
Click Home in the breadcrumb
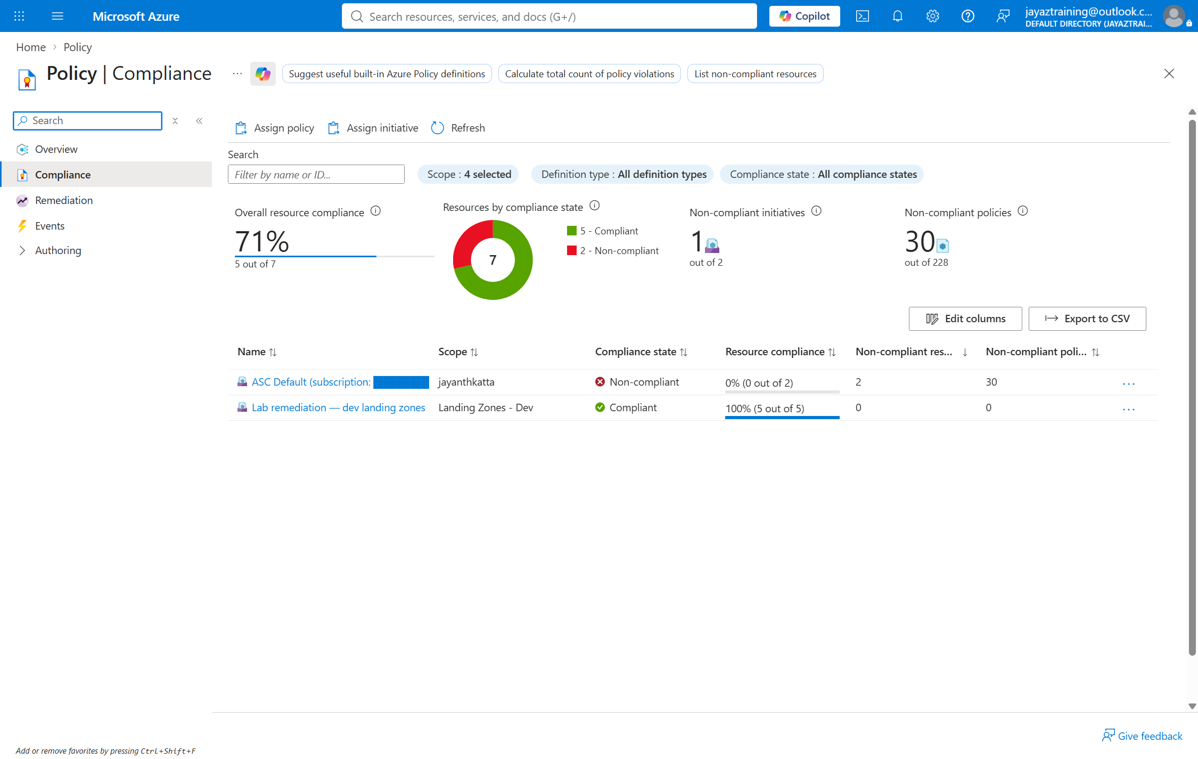31,47
